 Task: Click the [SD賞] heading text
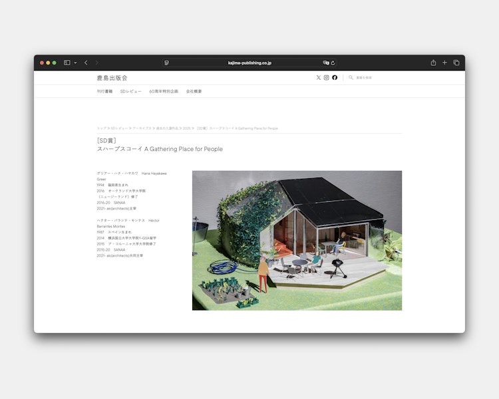click(x=106, y=140)
